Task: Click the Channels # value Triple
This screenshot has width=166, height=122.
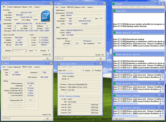Action: (44, 72)
